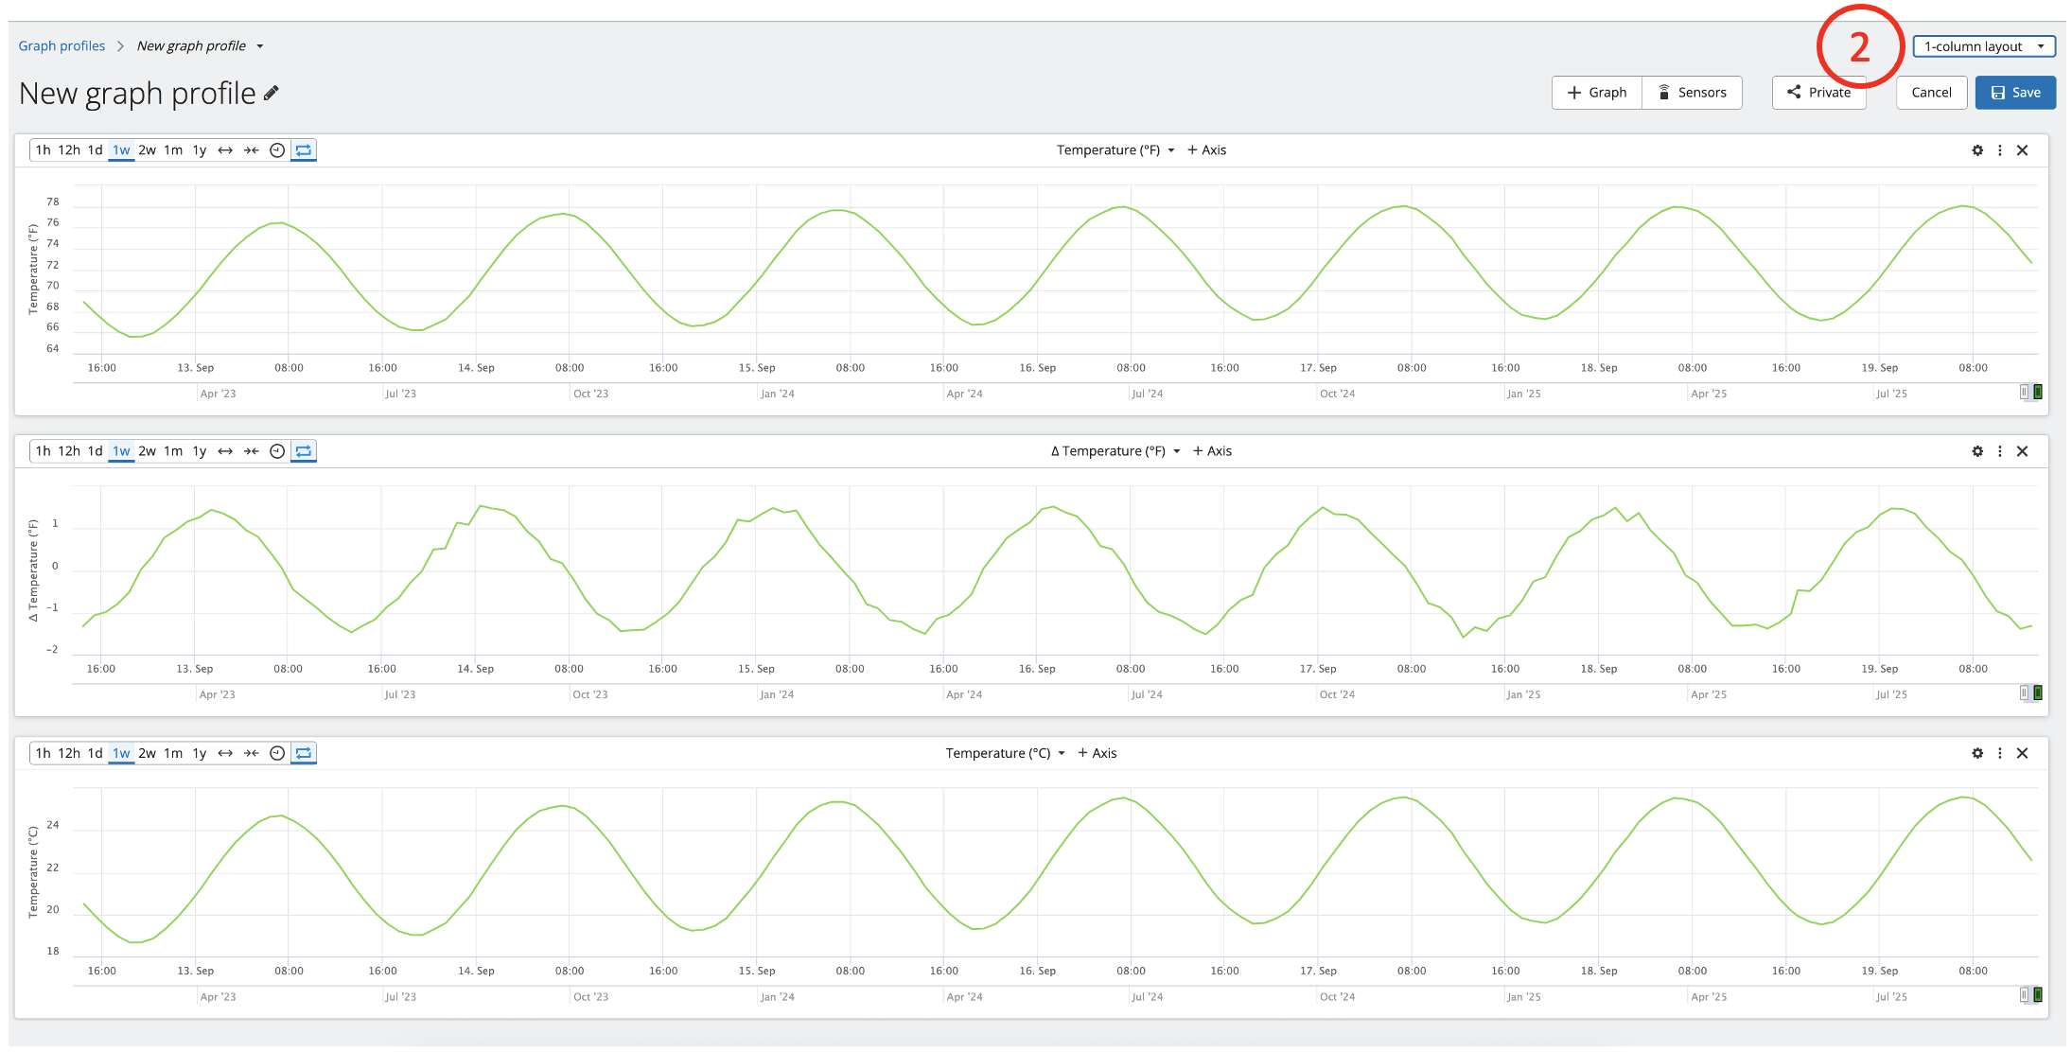The width and height of the screenshot is (2072, 1052).
Task: Toggle auto-refresh loop icon in third graph
Action: (x=304, y=753)
